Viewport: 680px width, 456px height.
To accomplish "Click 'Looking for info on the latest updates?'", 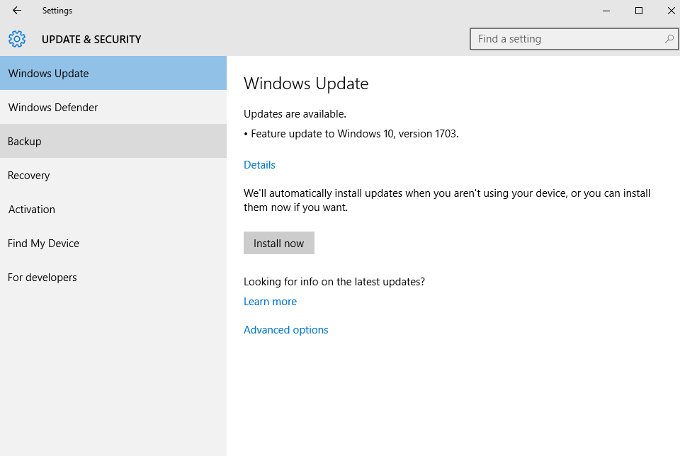I will [334, 282].
